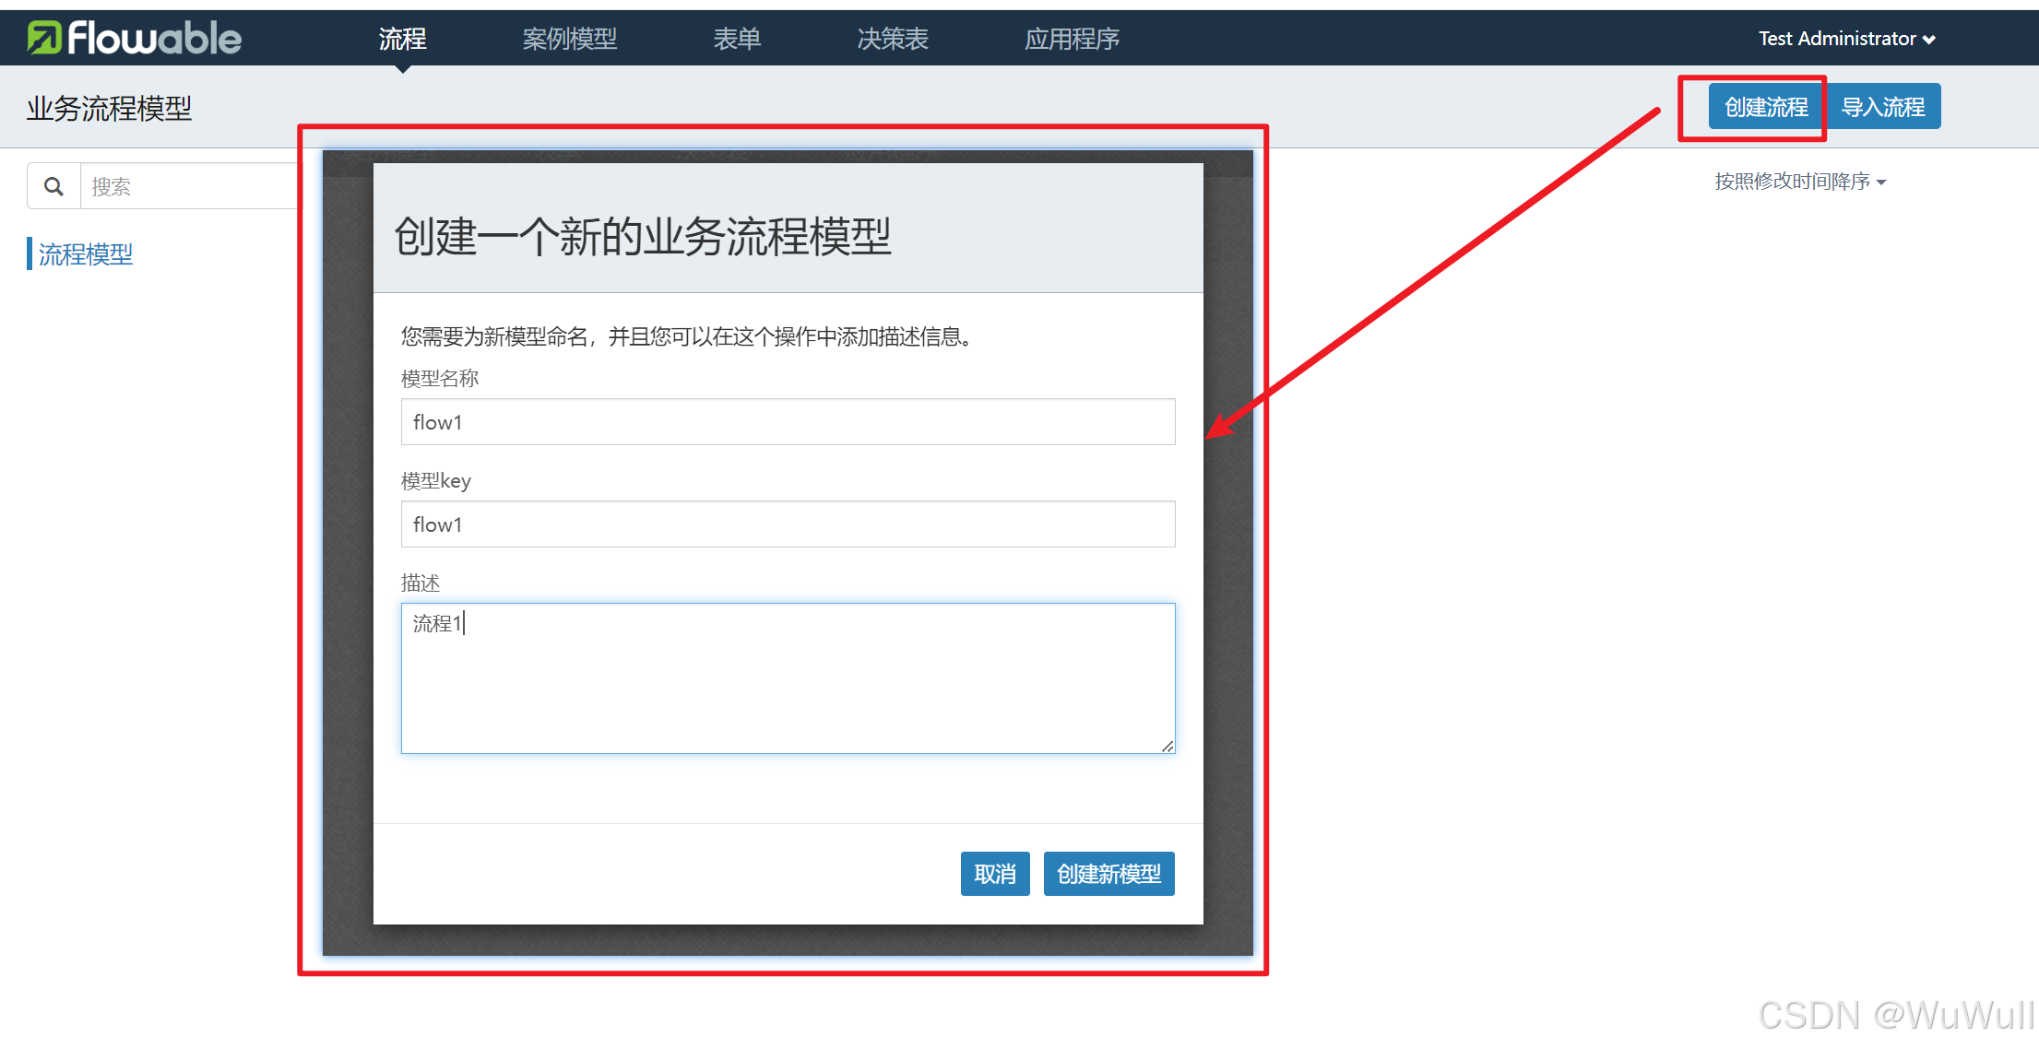Focus the 模型名称 input field
The image size is (2039, 1048).
788,422
